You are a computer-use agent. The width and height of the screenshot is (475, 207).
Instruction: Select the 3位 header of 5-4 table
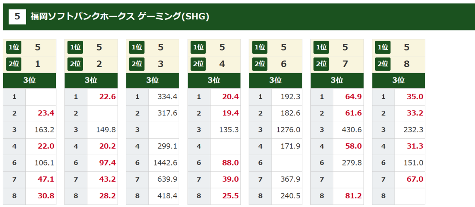point(214,81)
